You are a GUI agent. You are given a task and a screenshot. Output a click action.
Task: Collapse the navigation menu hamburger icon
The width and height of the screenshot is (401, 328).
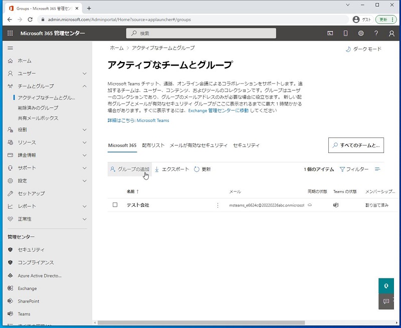(10, 48)
